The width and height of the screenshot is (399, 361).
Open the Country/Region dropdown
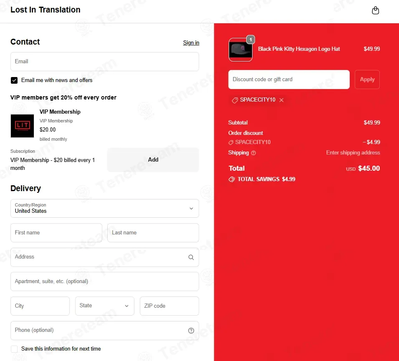click(105, 209)
